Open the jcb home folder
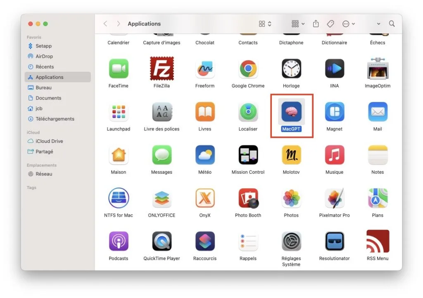This screenshot has height=298, width=423. [58, 108]
